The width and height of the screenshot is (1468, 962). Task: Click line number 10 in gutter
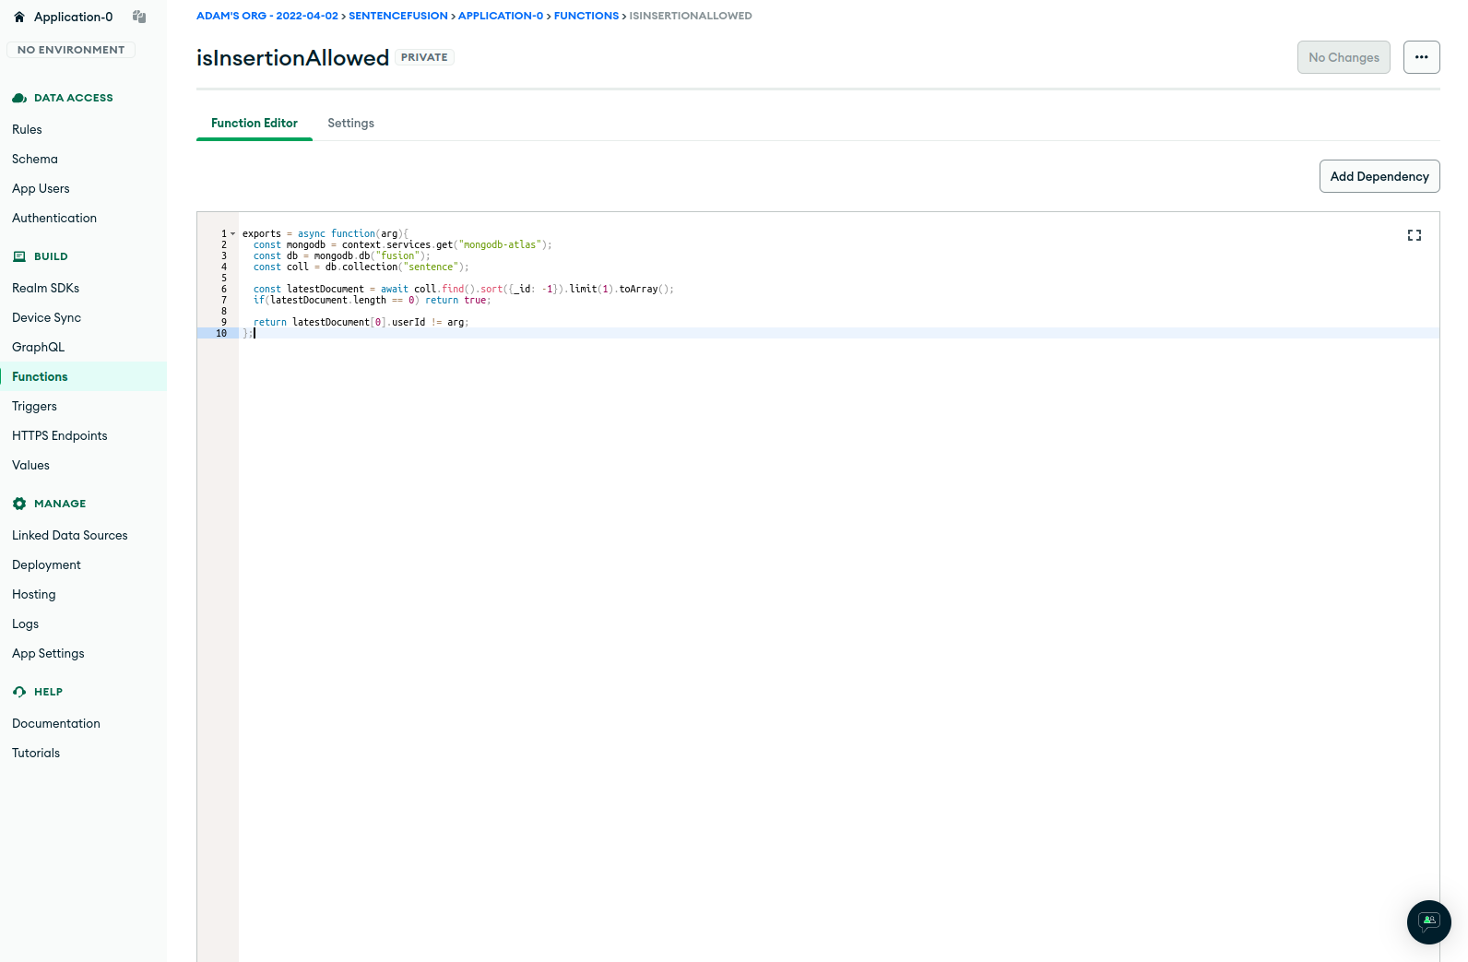pyautogui.click(x=221, y=333)
